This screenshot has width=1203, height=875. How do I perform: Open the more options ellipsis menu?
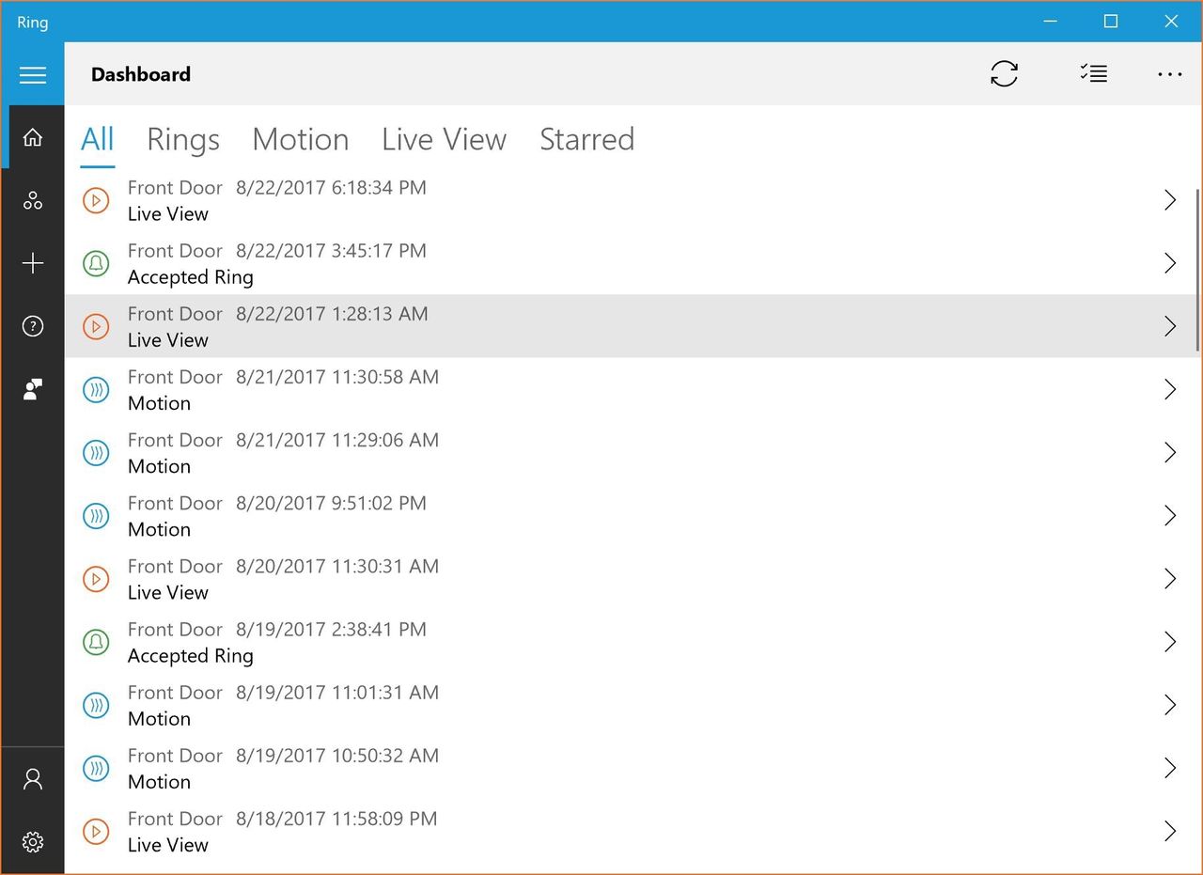[1170, 73]
